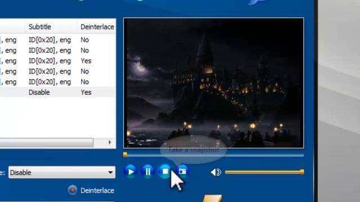This screenshot has height=202, width=360.
Task: Click the video seek bar marker
Action: tap(125, 155)
